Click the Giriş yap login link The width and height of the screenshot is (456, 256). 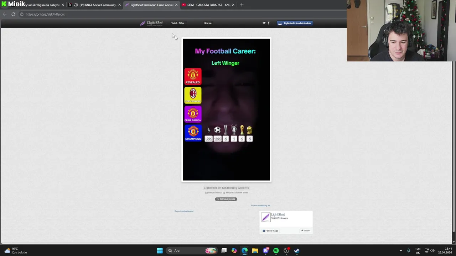coord(208,23)
